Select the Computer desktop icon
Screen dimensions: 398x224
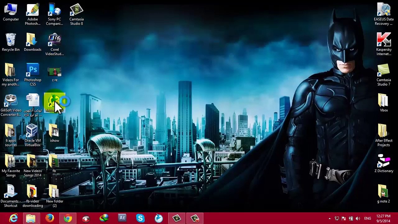pyautogui.click(x=11, y=12)
